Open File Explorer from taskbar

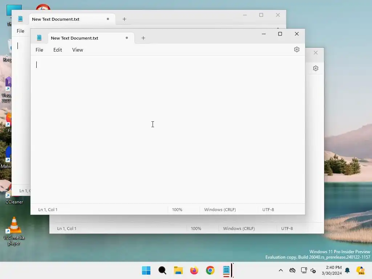[x=178, y=270]
